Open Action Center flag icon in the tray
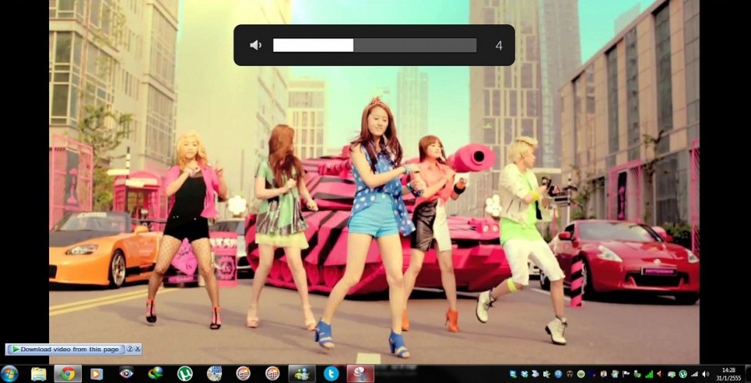751x383 pixels. tap(626, 374)
